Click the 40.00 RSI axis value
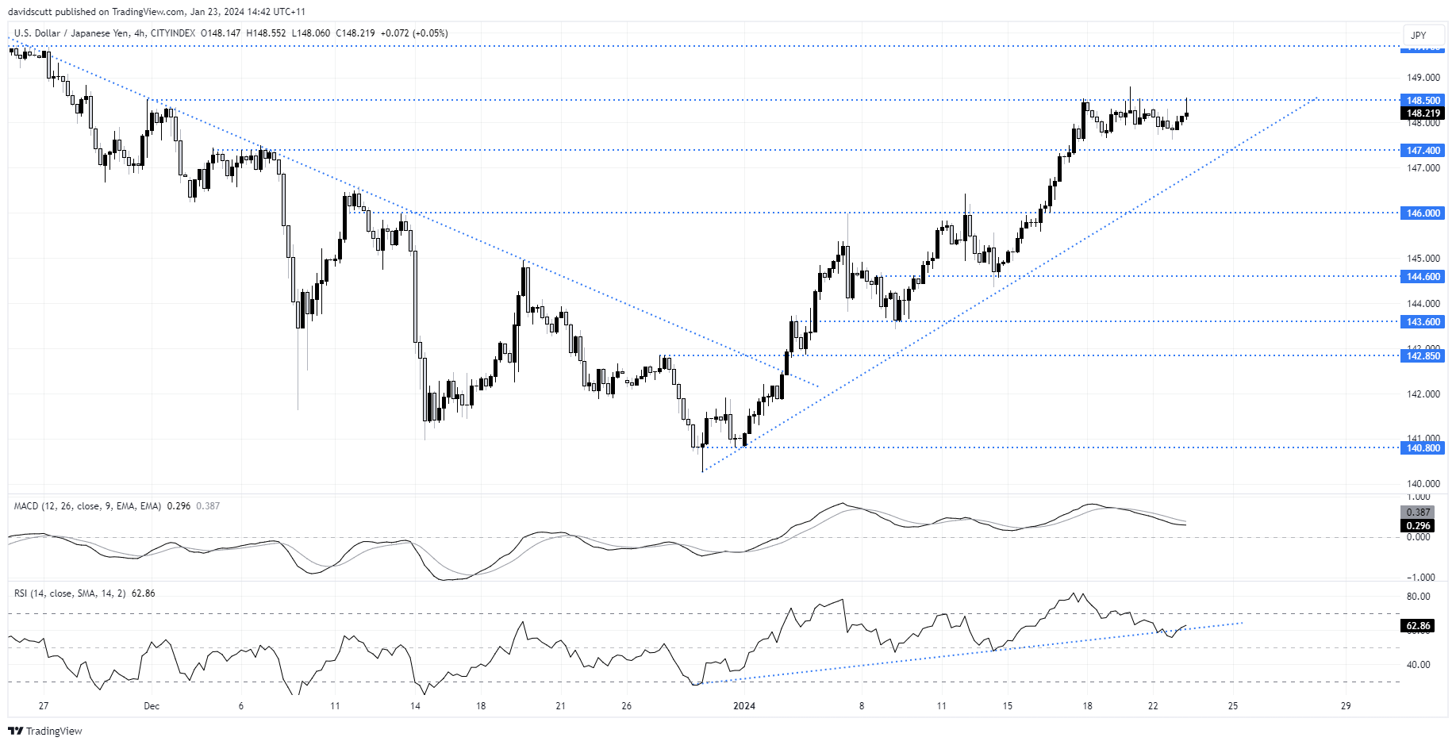1456x745 pixels. coord(1418,665)
